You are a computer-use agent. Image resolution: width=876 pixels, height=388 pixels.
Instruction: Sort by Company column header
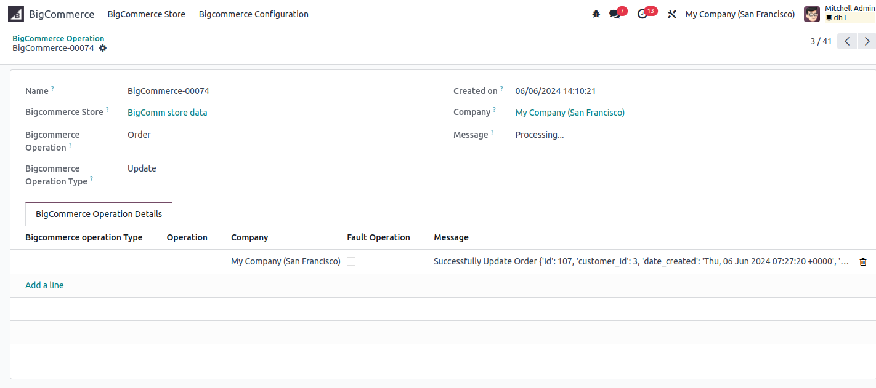click(249, 237)
